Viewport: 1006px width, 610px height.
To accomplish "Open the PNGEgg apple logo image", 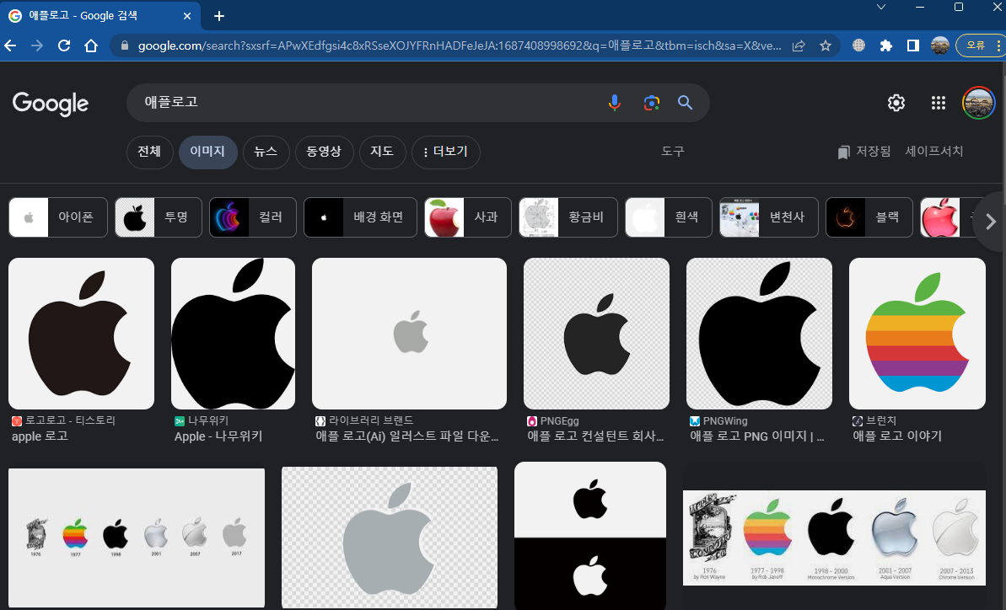I will coord(597,333).
